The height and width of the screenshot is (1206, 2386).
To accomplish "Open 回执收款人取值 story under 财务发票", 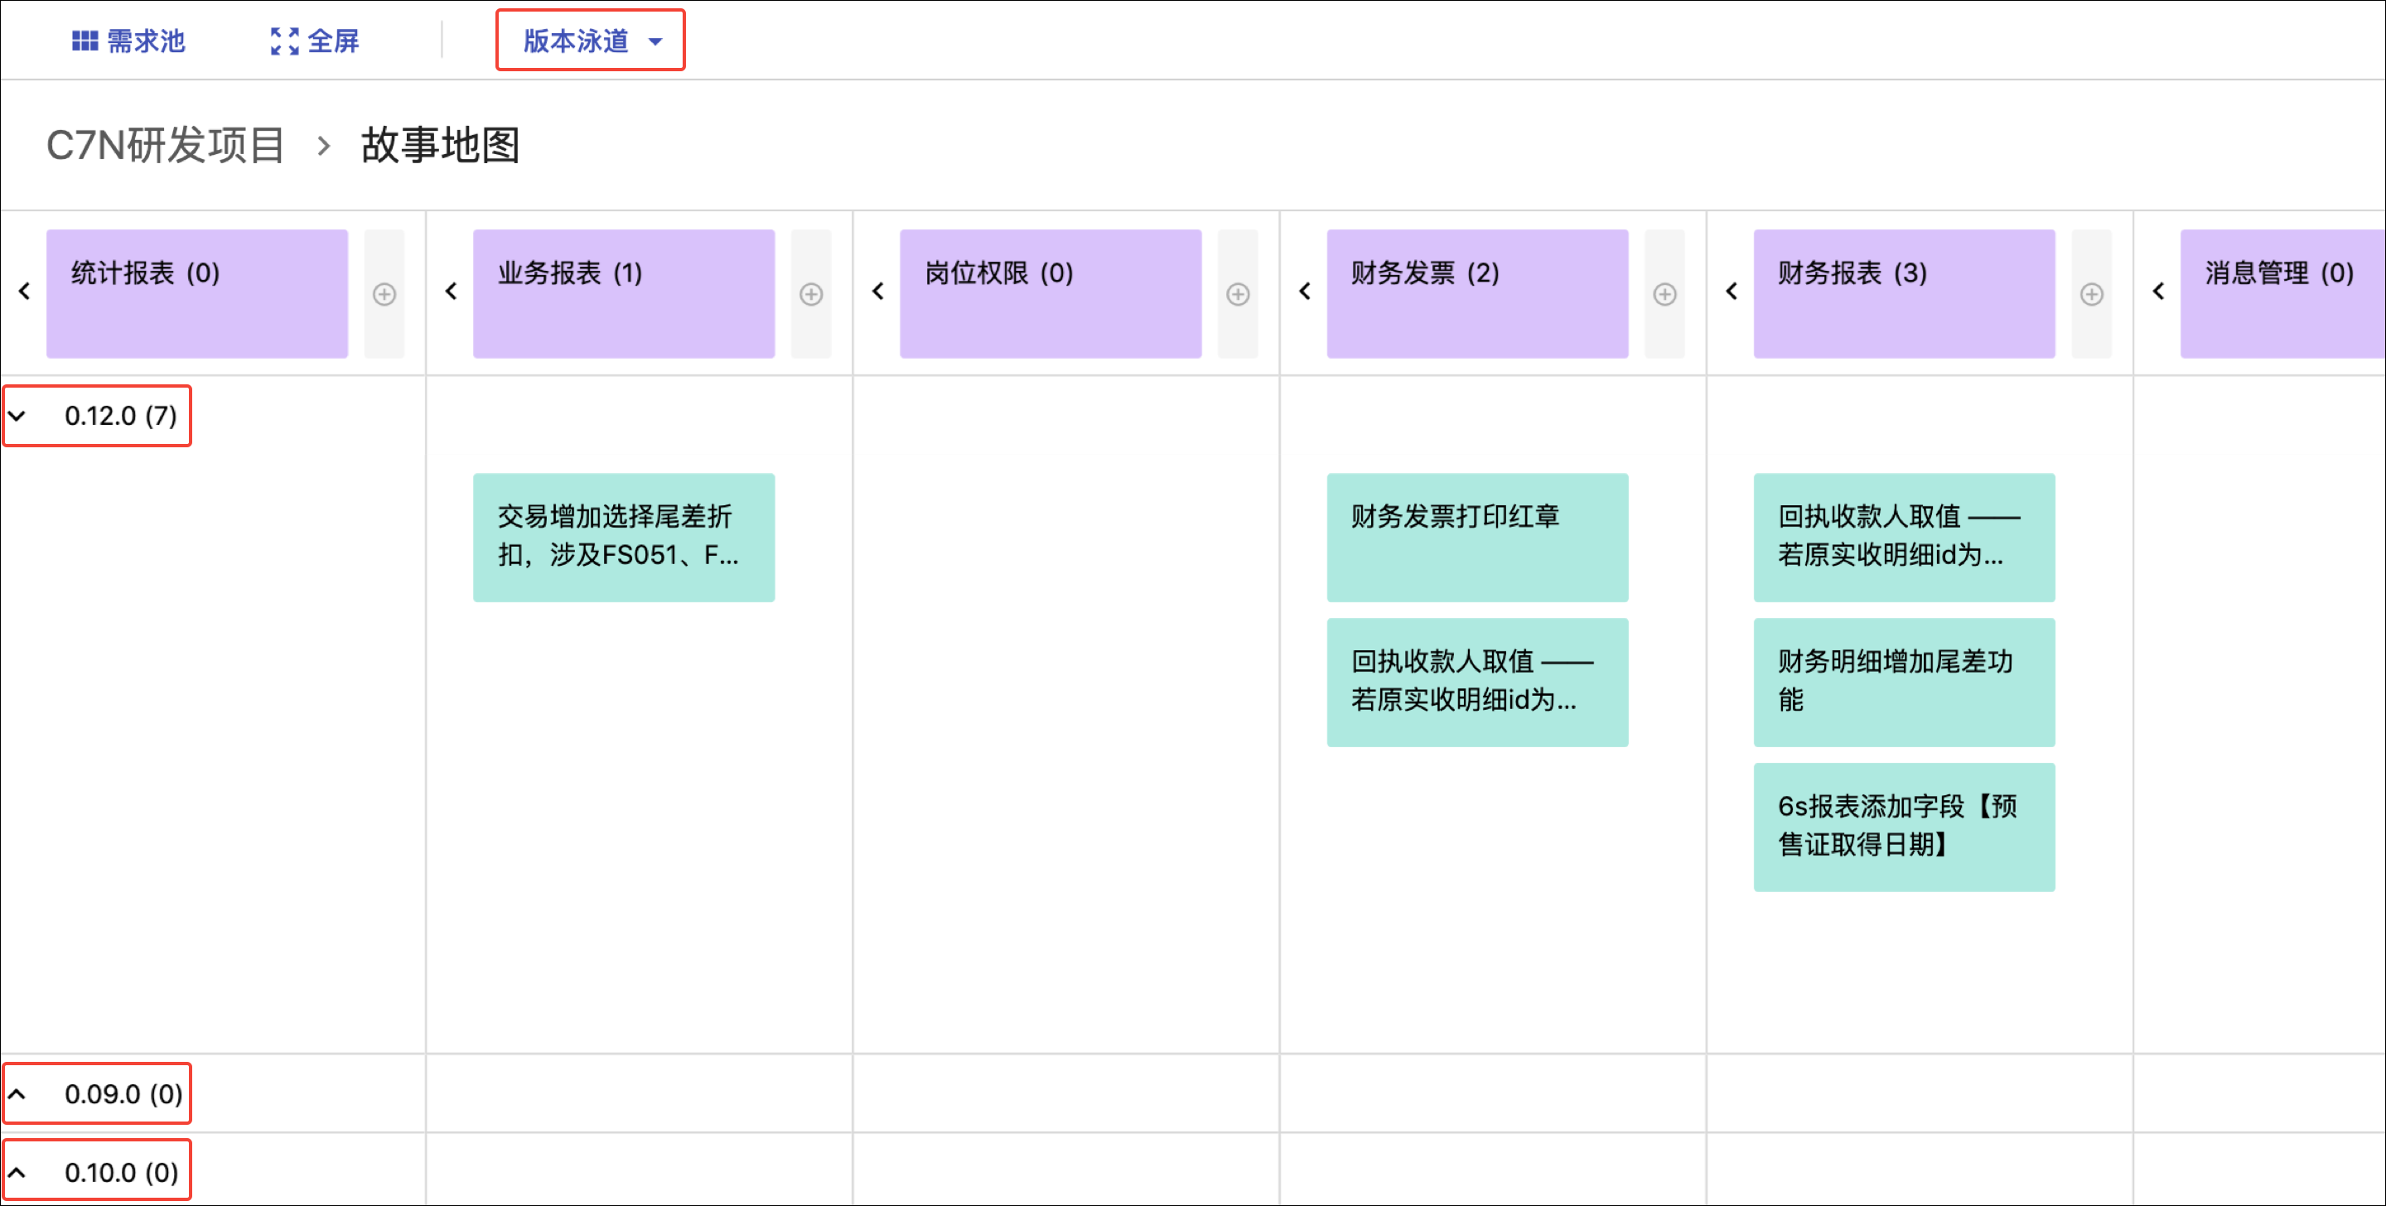I will click(x=1478, y=683).
